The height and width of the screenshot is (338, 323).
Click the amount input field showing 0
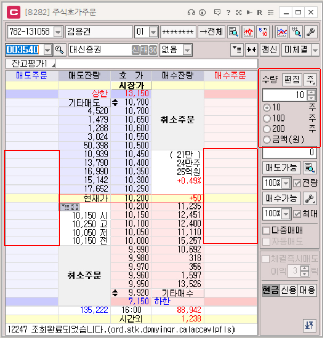pos(289,152)
